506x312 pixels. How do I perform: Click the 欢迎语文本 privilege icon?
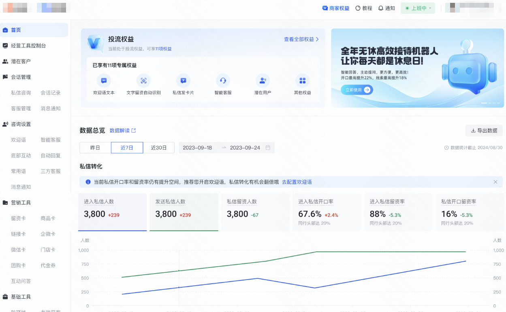point(104,81)
